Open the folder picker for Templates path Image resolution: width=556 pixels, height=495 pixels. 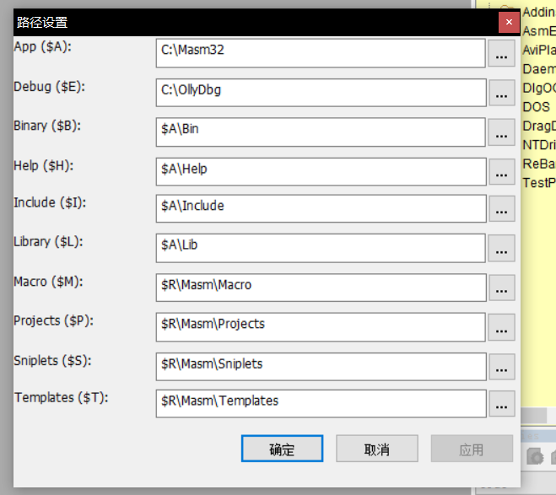(x=502, y=404)
